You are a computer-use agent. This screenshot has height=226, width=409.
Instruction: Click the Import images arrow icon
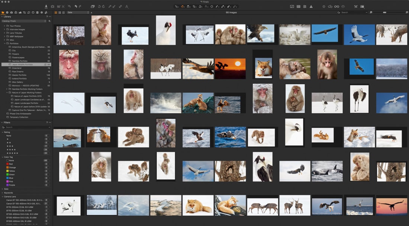(x=46, y=7)
